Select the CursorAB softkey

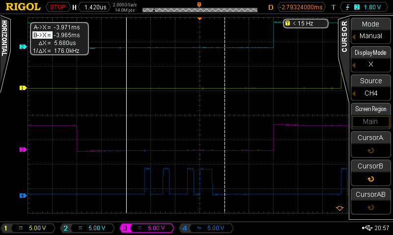[370, 201]
